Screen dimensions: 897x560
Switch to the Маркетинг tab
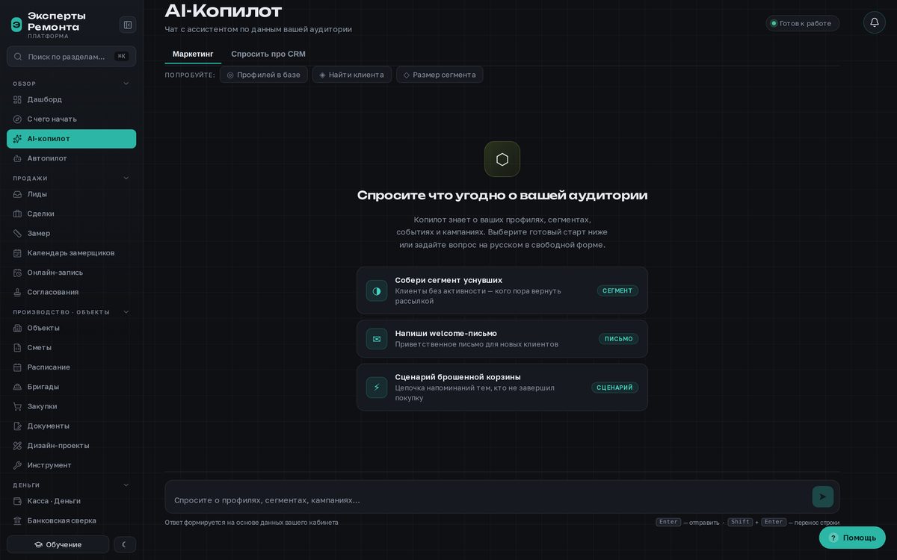tap(193, 54)
